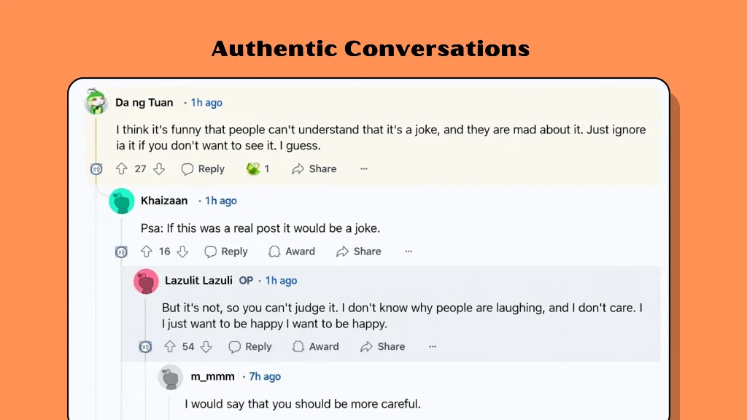Share Khaizaan's comment
The height and width of the screenshot is (420, 747).
coord(358,251)
